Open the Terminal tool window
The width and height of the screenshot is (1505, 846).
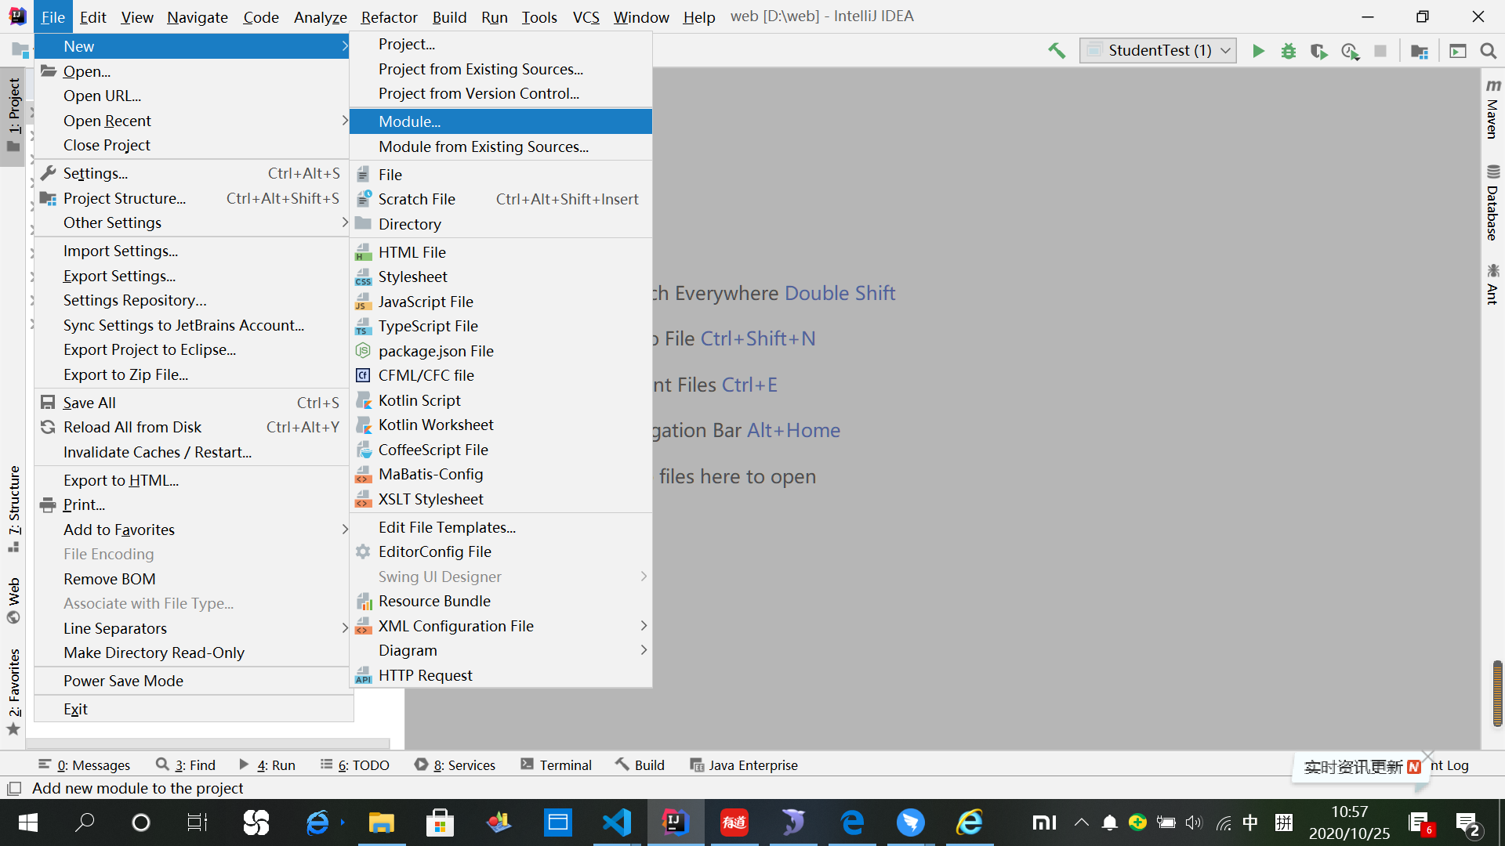tap(556, 765)
